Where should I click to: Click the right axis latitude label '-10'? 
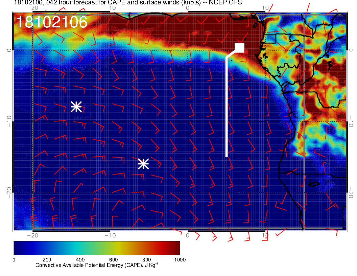[351, 121]
